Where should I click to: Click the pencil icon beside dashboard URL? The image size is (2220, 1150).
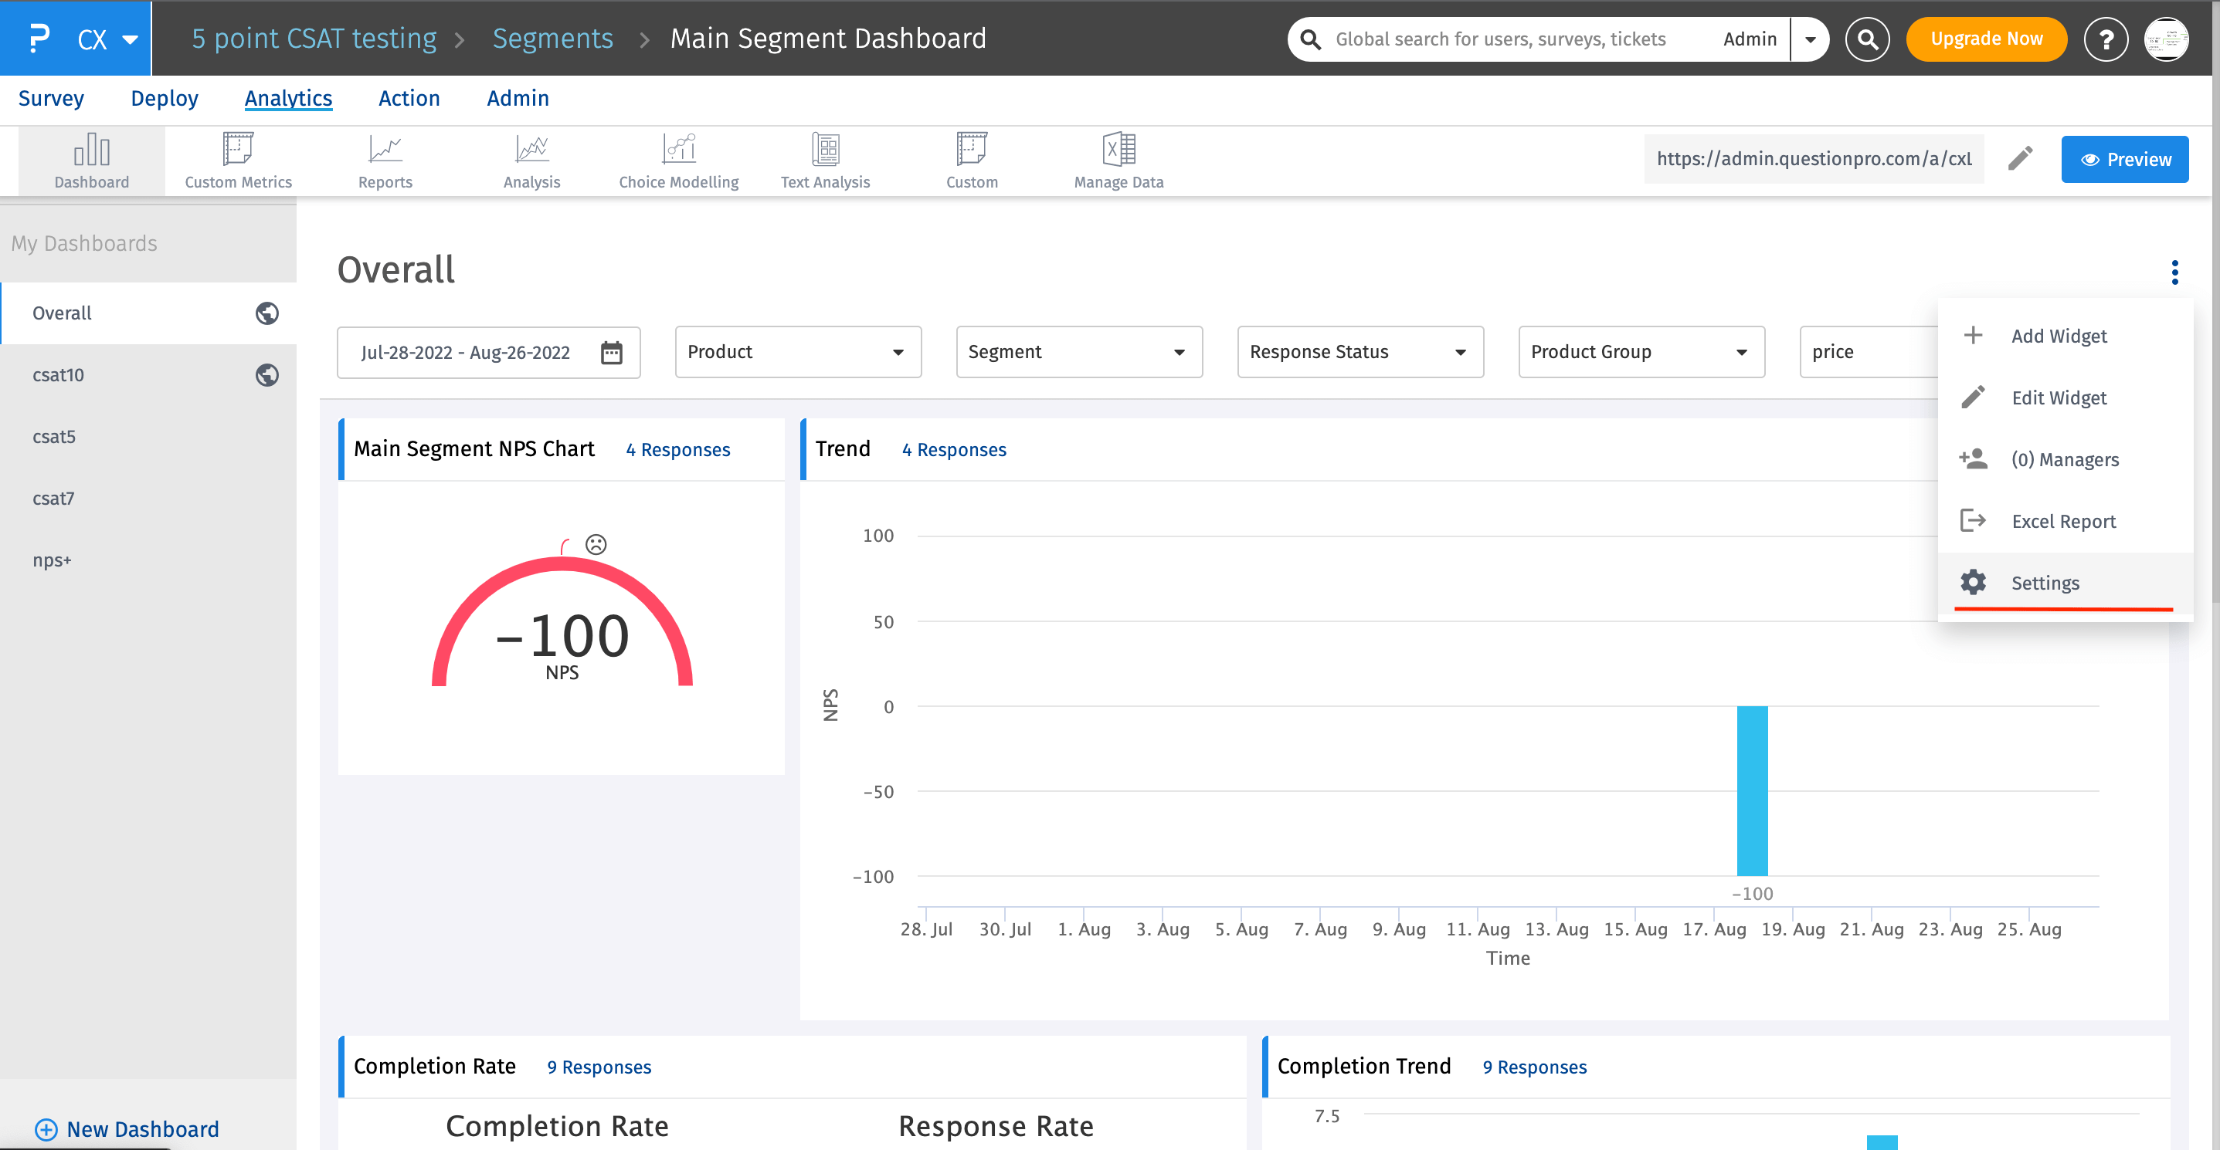[2020, 158]
